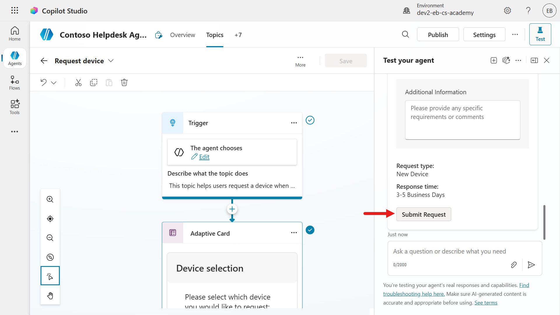The width and height of the screenshot is (560, 315).
Task: Open the See terms link
Action: point(486,303)
